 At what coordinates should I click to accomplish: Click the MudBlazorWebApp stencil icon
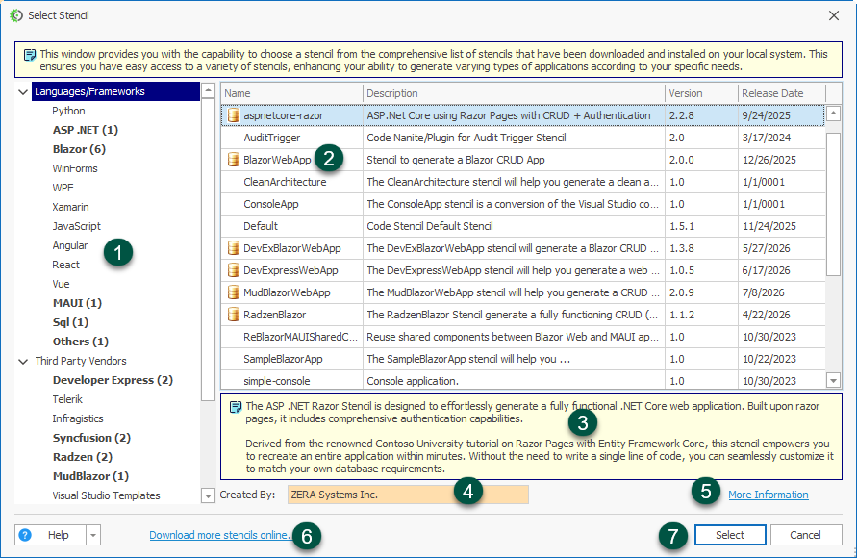[x=234, y=292]
